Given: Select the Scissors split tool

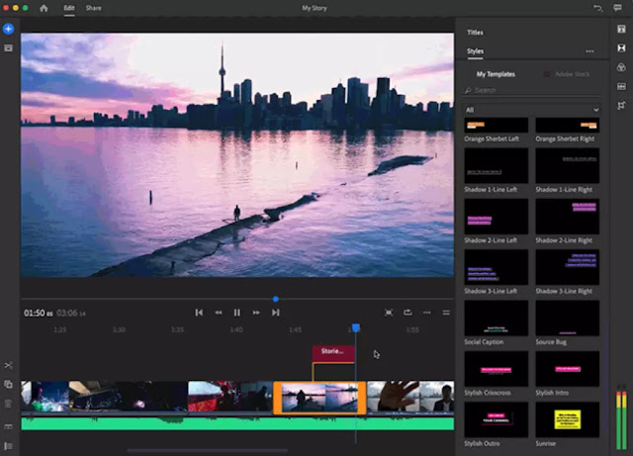Looking at the screenshot, I should point(8,366).
